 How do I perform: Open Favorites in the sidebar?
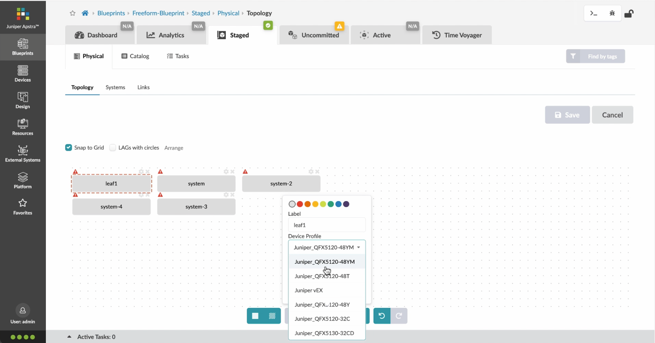(23, 207)
